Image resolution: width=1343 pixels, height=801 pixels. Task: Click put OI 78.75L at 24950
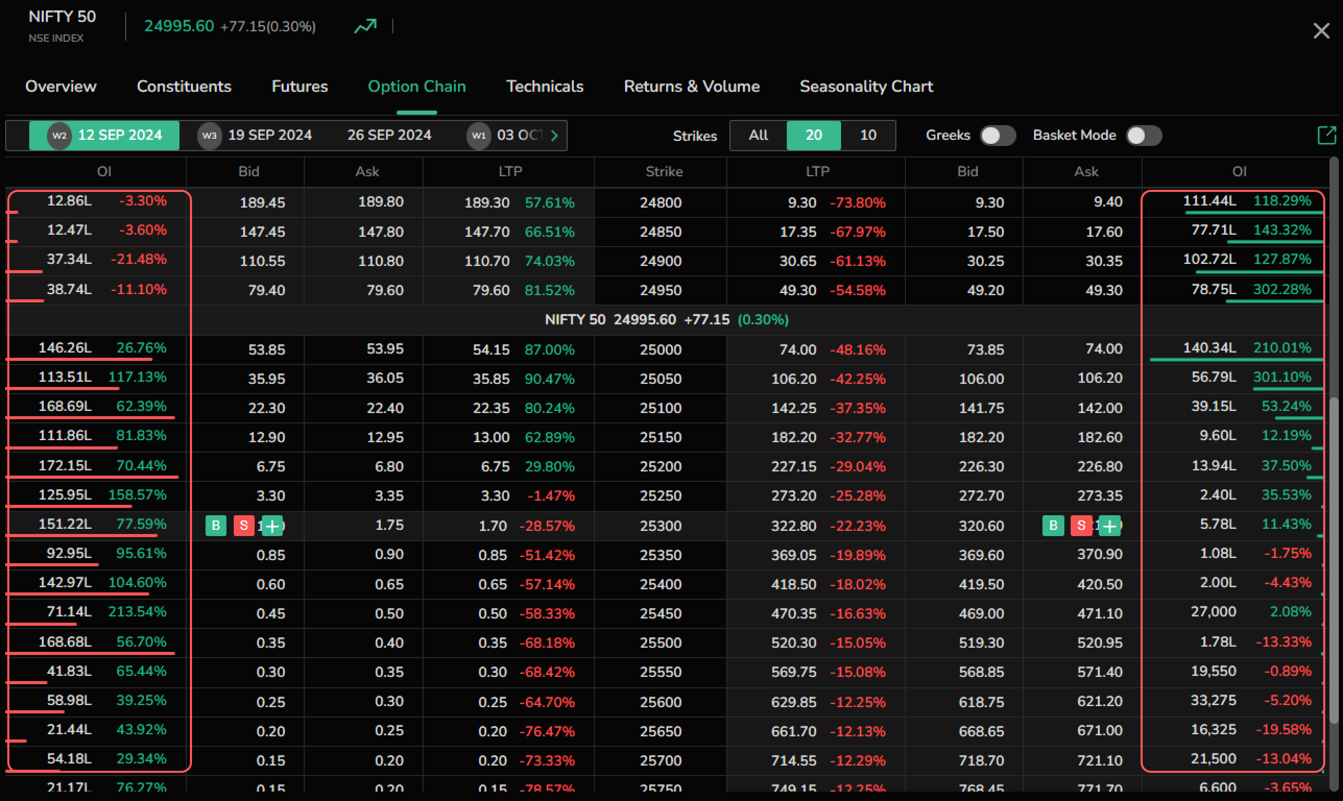click(x=1214, y=289)
